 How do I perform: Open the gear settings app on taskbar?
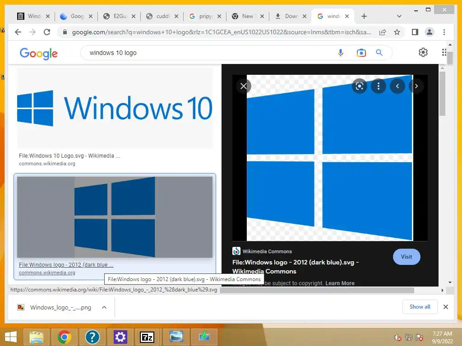tap(120, 337)
